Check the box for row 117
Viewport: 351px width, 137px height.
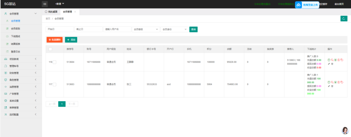[55, 84]
